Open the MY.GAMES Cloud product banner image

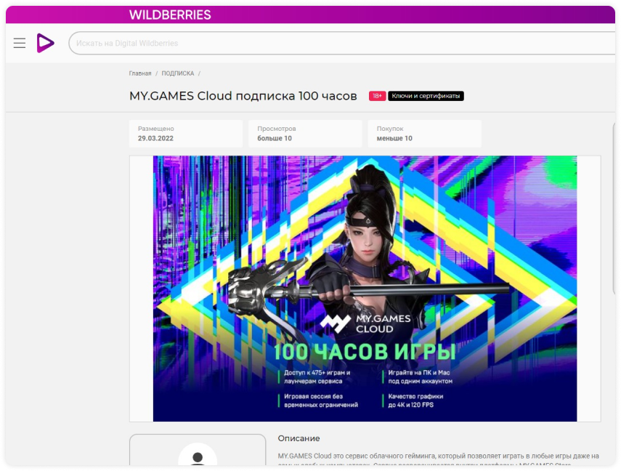pos(365,289)
